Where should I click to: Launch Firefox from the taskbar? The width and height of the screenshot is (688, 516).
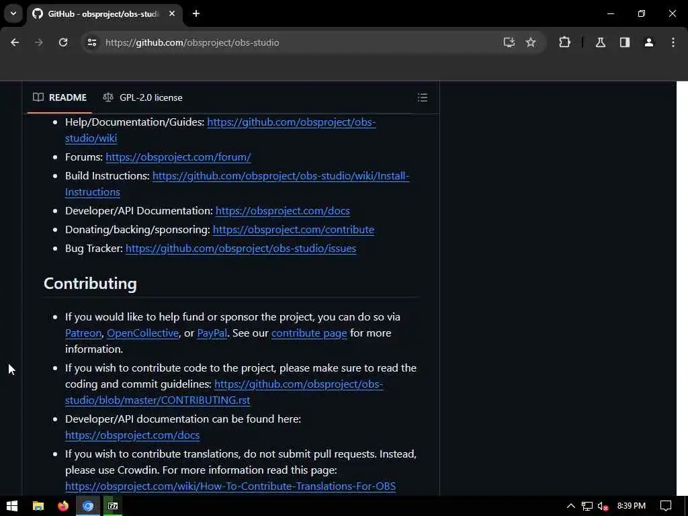(63, 506)
